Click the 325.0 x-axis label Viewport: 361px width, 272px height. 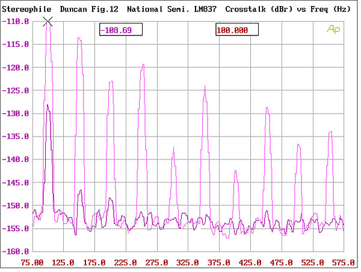click(x=188, y=262)
